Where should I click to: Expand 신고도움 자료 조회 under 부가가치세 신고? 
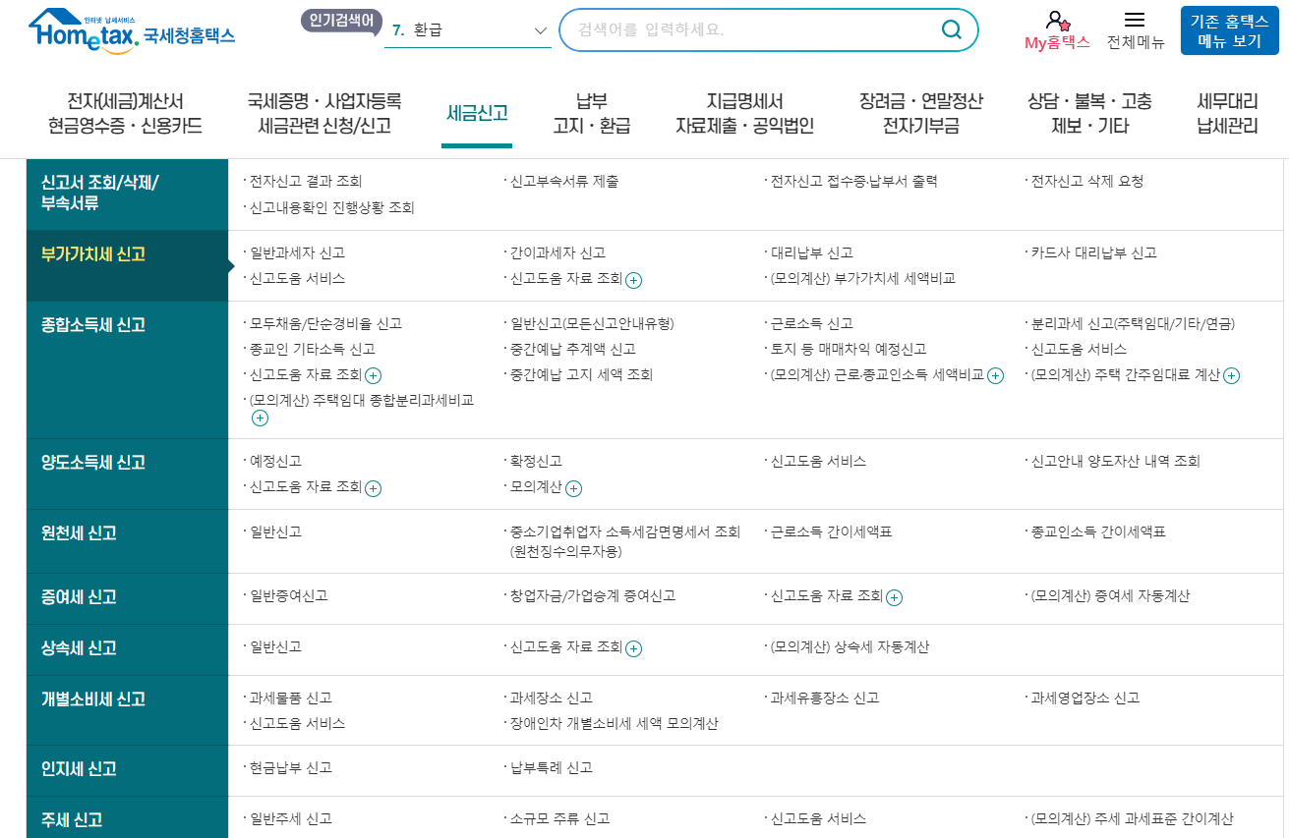(633, 280)
